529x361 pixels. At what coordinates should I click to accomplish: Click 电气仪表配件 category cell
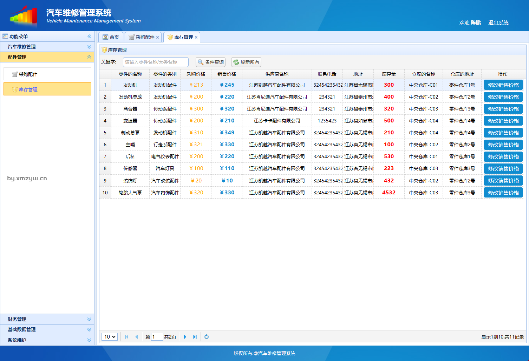(x=165, y=156)
